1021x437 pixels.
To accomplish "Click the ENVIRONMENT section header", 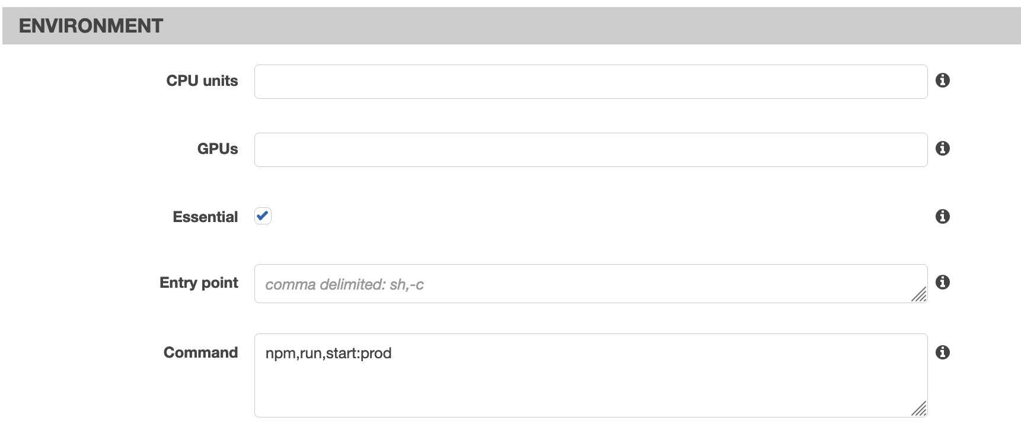I will (91, 26).
